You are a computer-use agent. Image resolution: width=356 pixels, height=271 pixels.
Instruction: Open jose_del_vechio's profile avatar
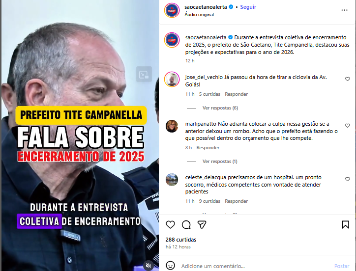[172, 80]
